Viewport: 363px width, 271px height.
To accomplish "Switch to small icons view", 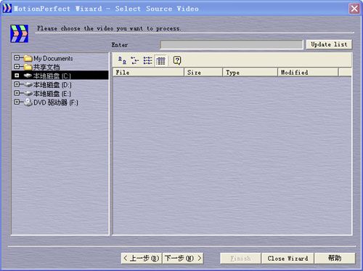I will coord(134,60).
